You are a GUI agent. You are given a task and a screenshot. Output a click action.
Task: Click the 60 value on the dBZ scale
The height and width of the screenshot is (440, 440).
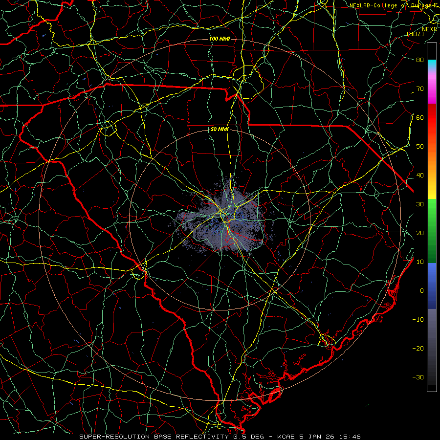420,117
